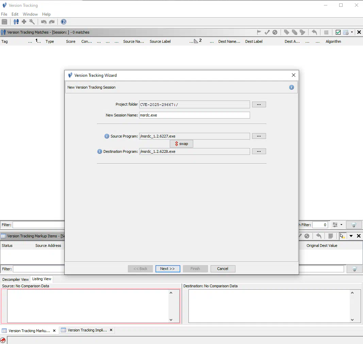Click the Source Program path field

coord(195,136)
